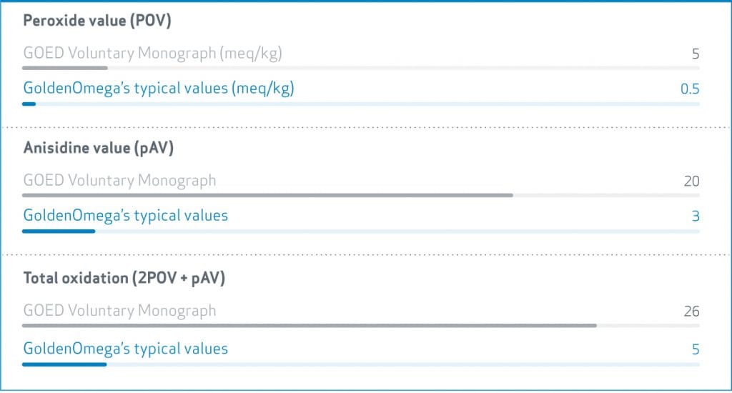The image size is (732, 393).
Task: Click the blue GoldenOmega peroxide value bar
Action: [29, 104]
